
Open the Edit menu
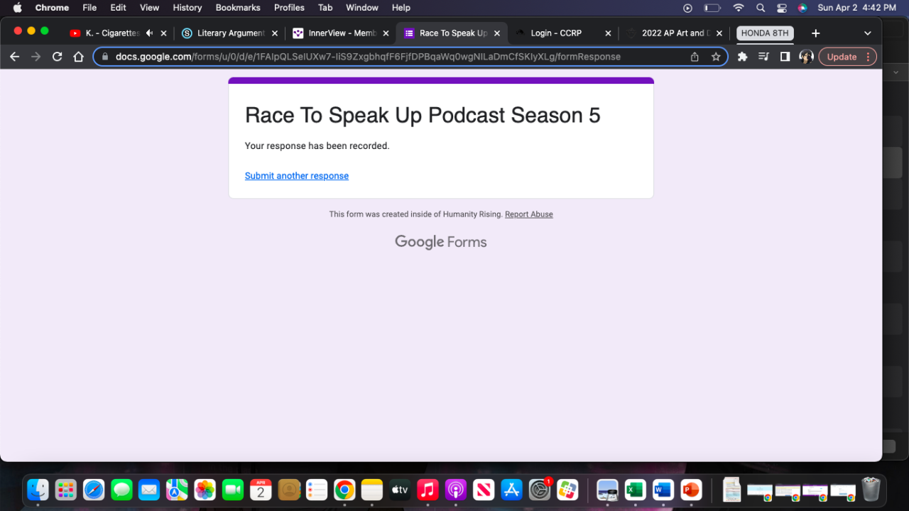pos(119,8)
